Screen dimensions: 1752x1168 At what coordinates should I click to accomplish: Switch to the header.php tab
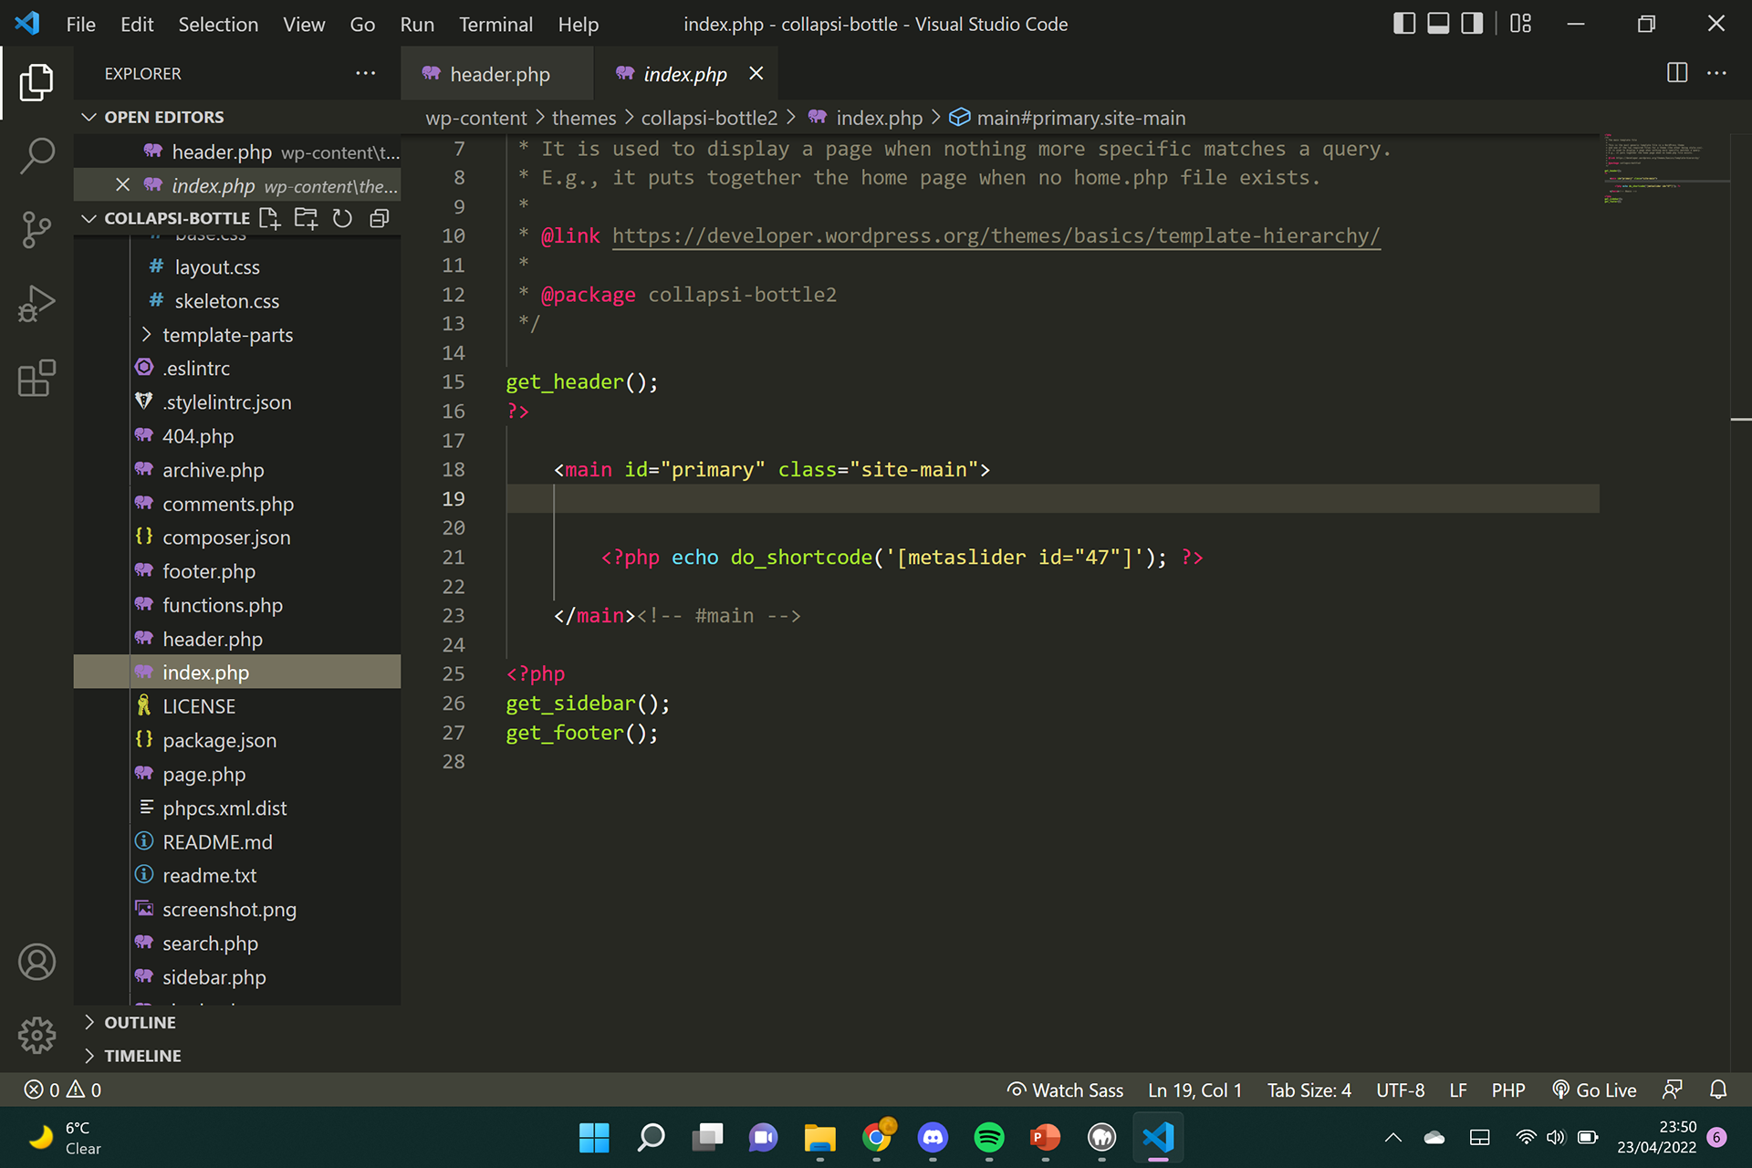(497, 74)
